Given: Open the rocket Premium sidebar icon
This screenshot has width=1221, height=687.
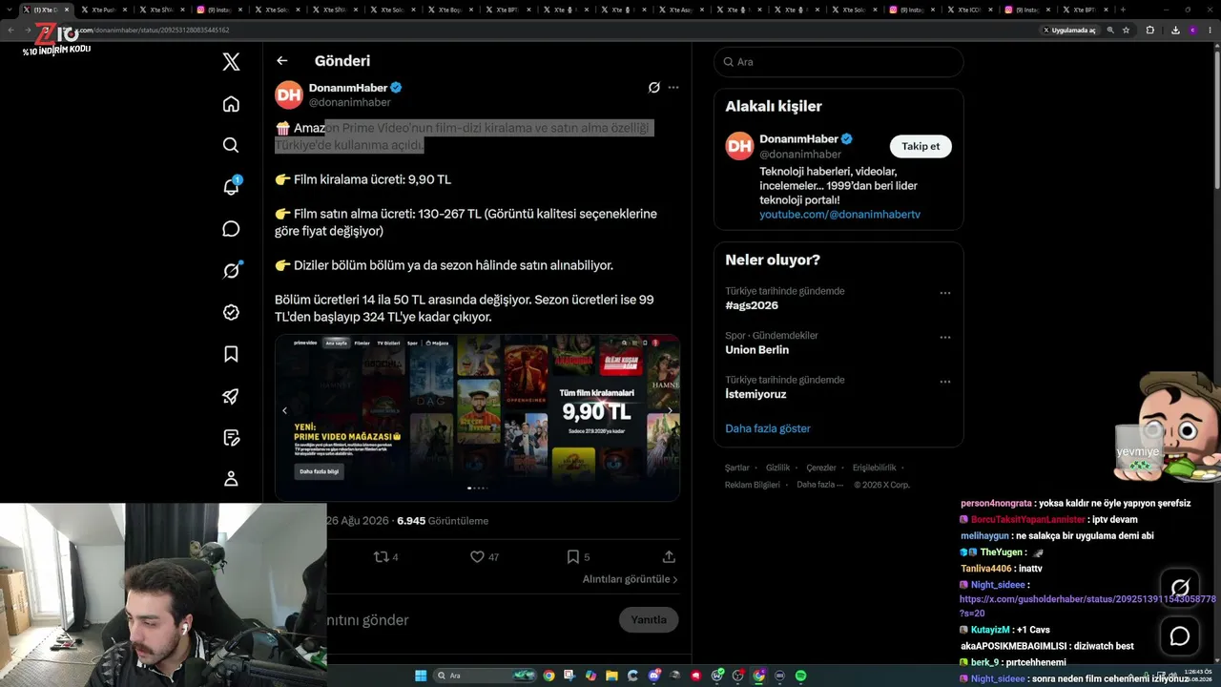Looking at the screenshot, I should [x=231, y=396].
